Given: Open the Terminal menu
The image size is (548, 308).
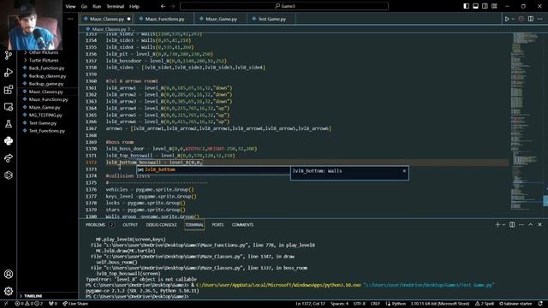Looking at the screenshot, I should click(116, 6).
